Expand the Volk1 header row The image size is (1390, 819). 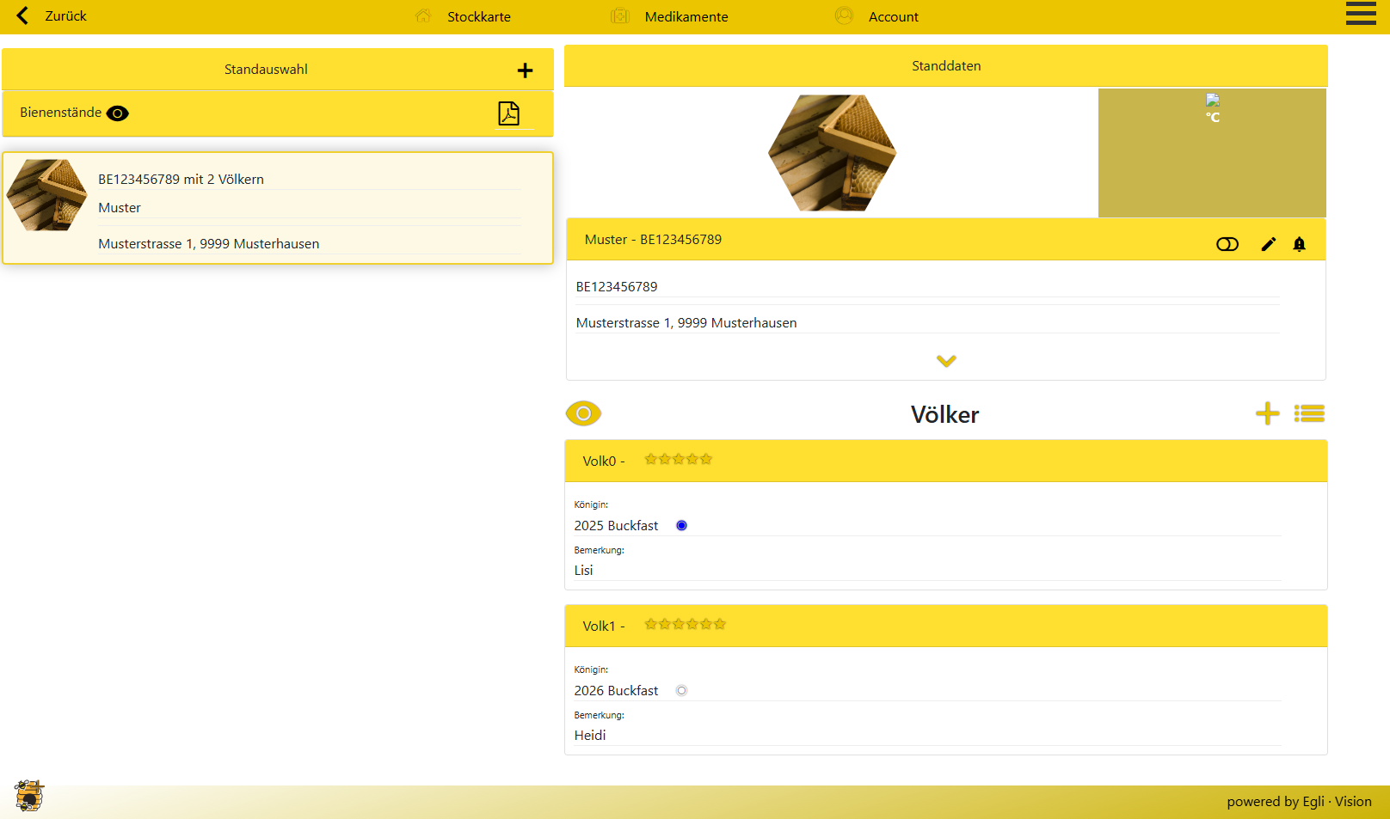945,626
